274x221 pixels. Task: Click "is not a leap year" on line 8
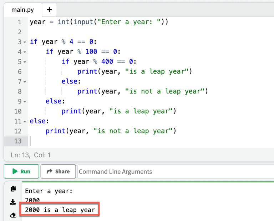click(165, 91)
